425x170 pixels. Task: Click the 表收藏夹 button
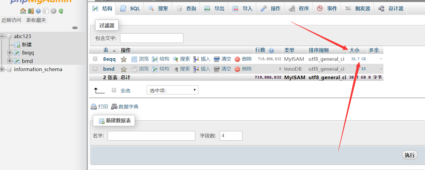pos(36,20)
